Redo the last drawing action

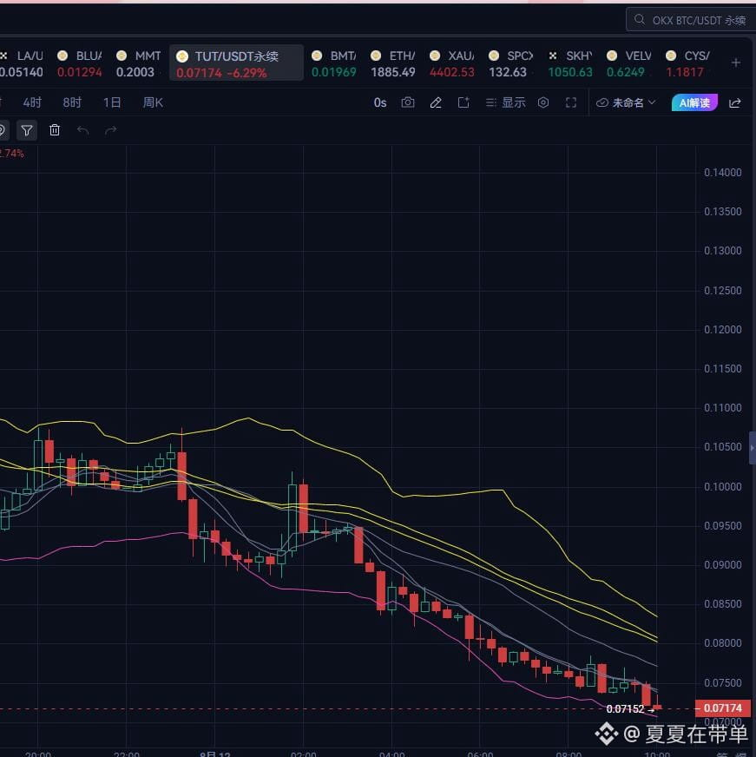[x=110, y=130]
